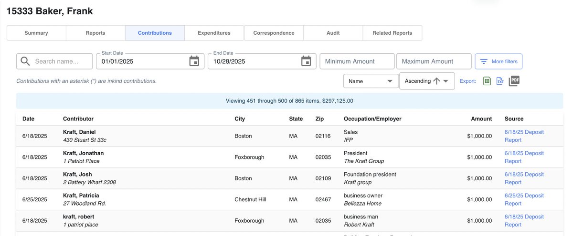Select contributor name kraft, robert
This screenshot has width=573, height=236.
tap(79, 216)
